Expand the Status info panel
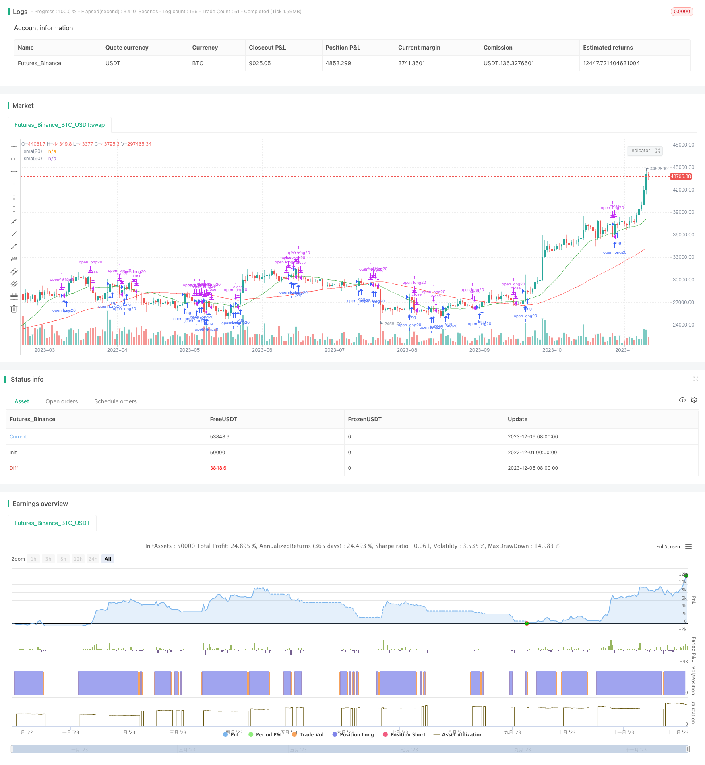Viewport: 705px width, 765px height. click(695, 379)
